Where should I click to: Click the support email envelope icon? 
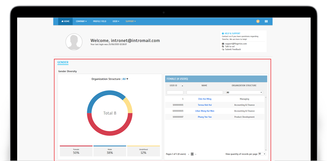point(223,44)
